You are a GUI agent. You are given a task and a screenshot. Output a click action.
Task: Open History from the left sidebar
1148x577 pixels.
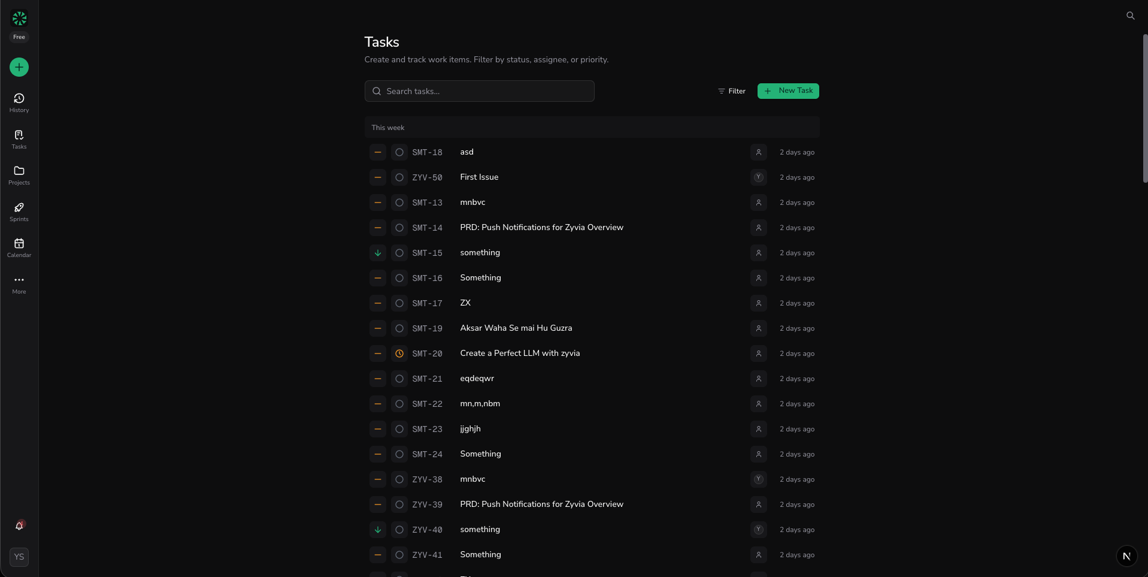(x=19, y=102)
